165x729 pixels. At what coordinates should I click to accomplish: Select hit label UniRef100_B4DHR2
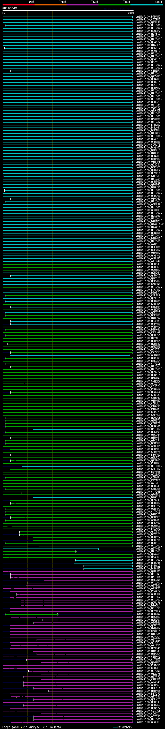[148, 569]
